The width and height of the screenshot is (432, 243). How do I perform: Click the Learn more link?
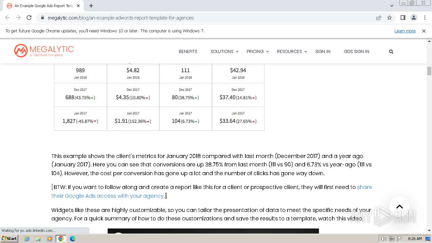pyautogui.click(x=405, y=31)
